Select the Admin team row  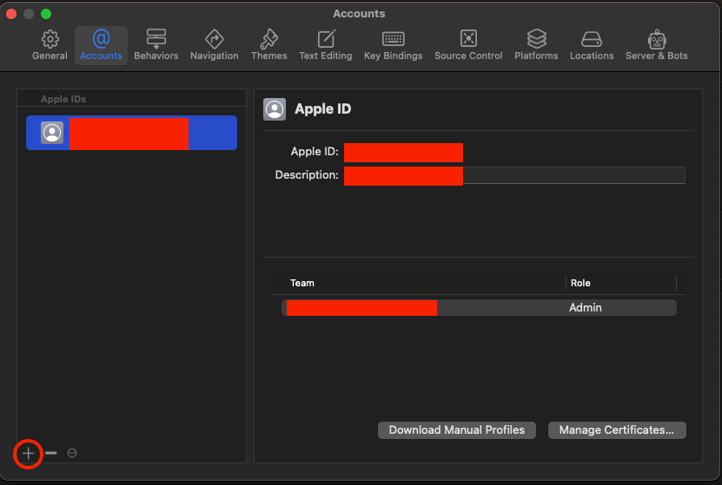[x=479, y=307]
